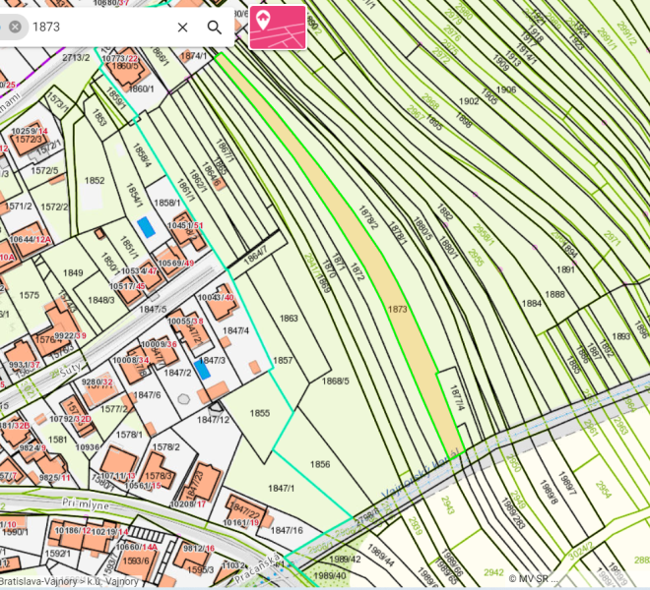The image size is (650, 590).
Task: Click the magnifier search icon
Action: 214,28
